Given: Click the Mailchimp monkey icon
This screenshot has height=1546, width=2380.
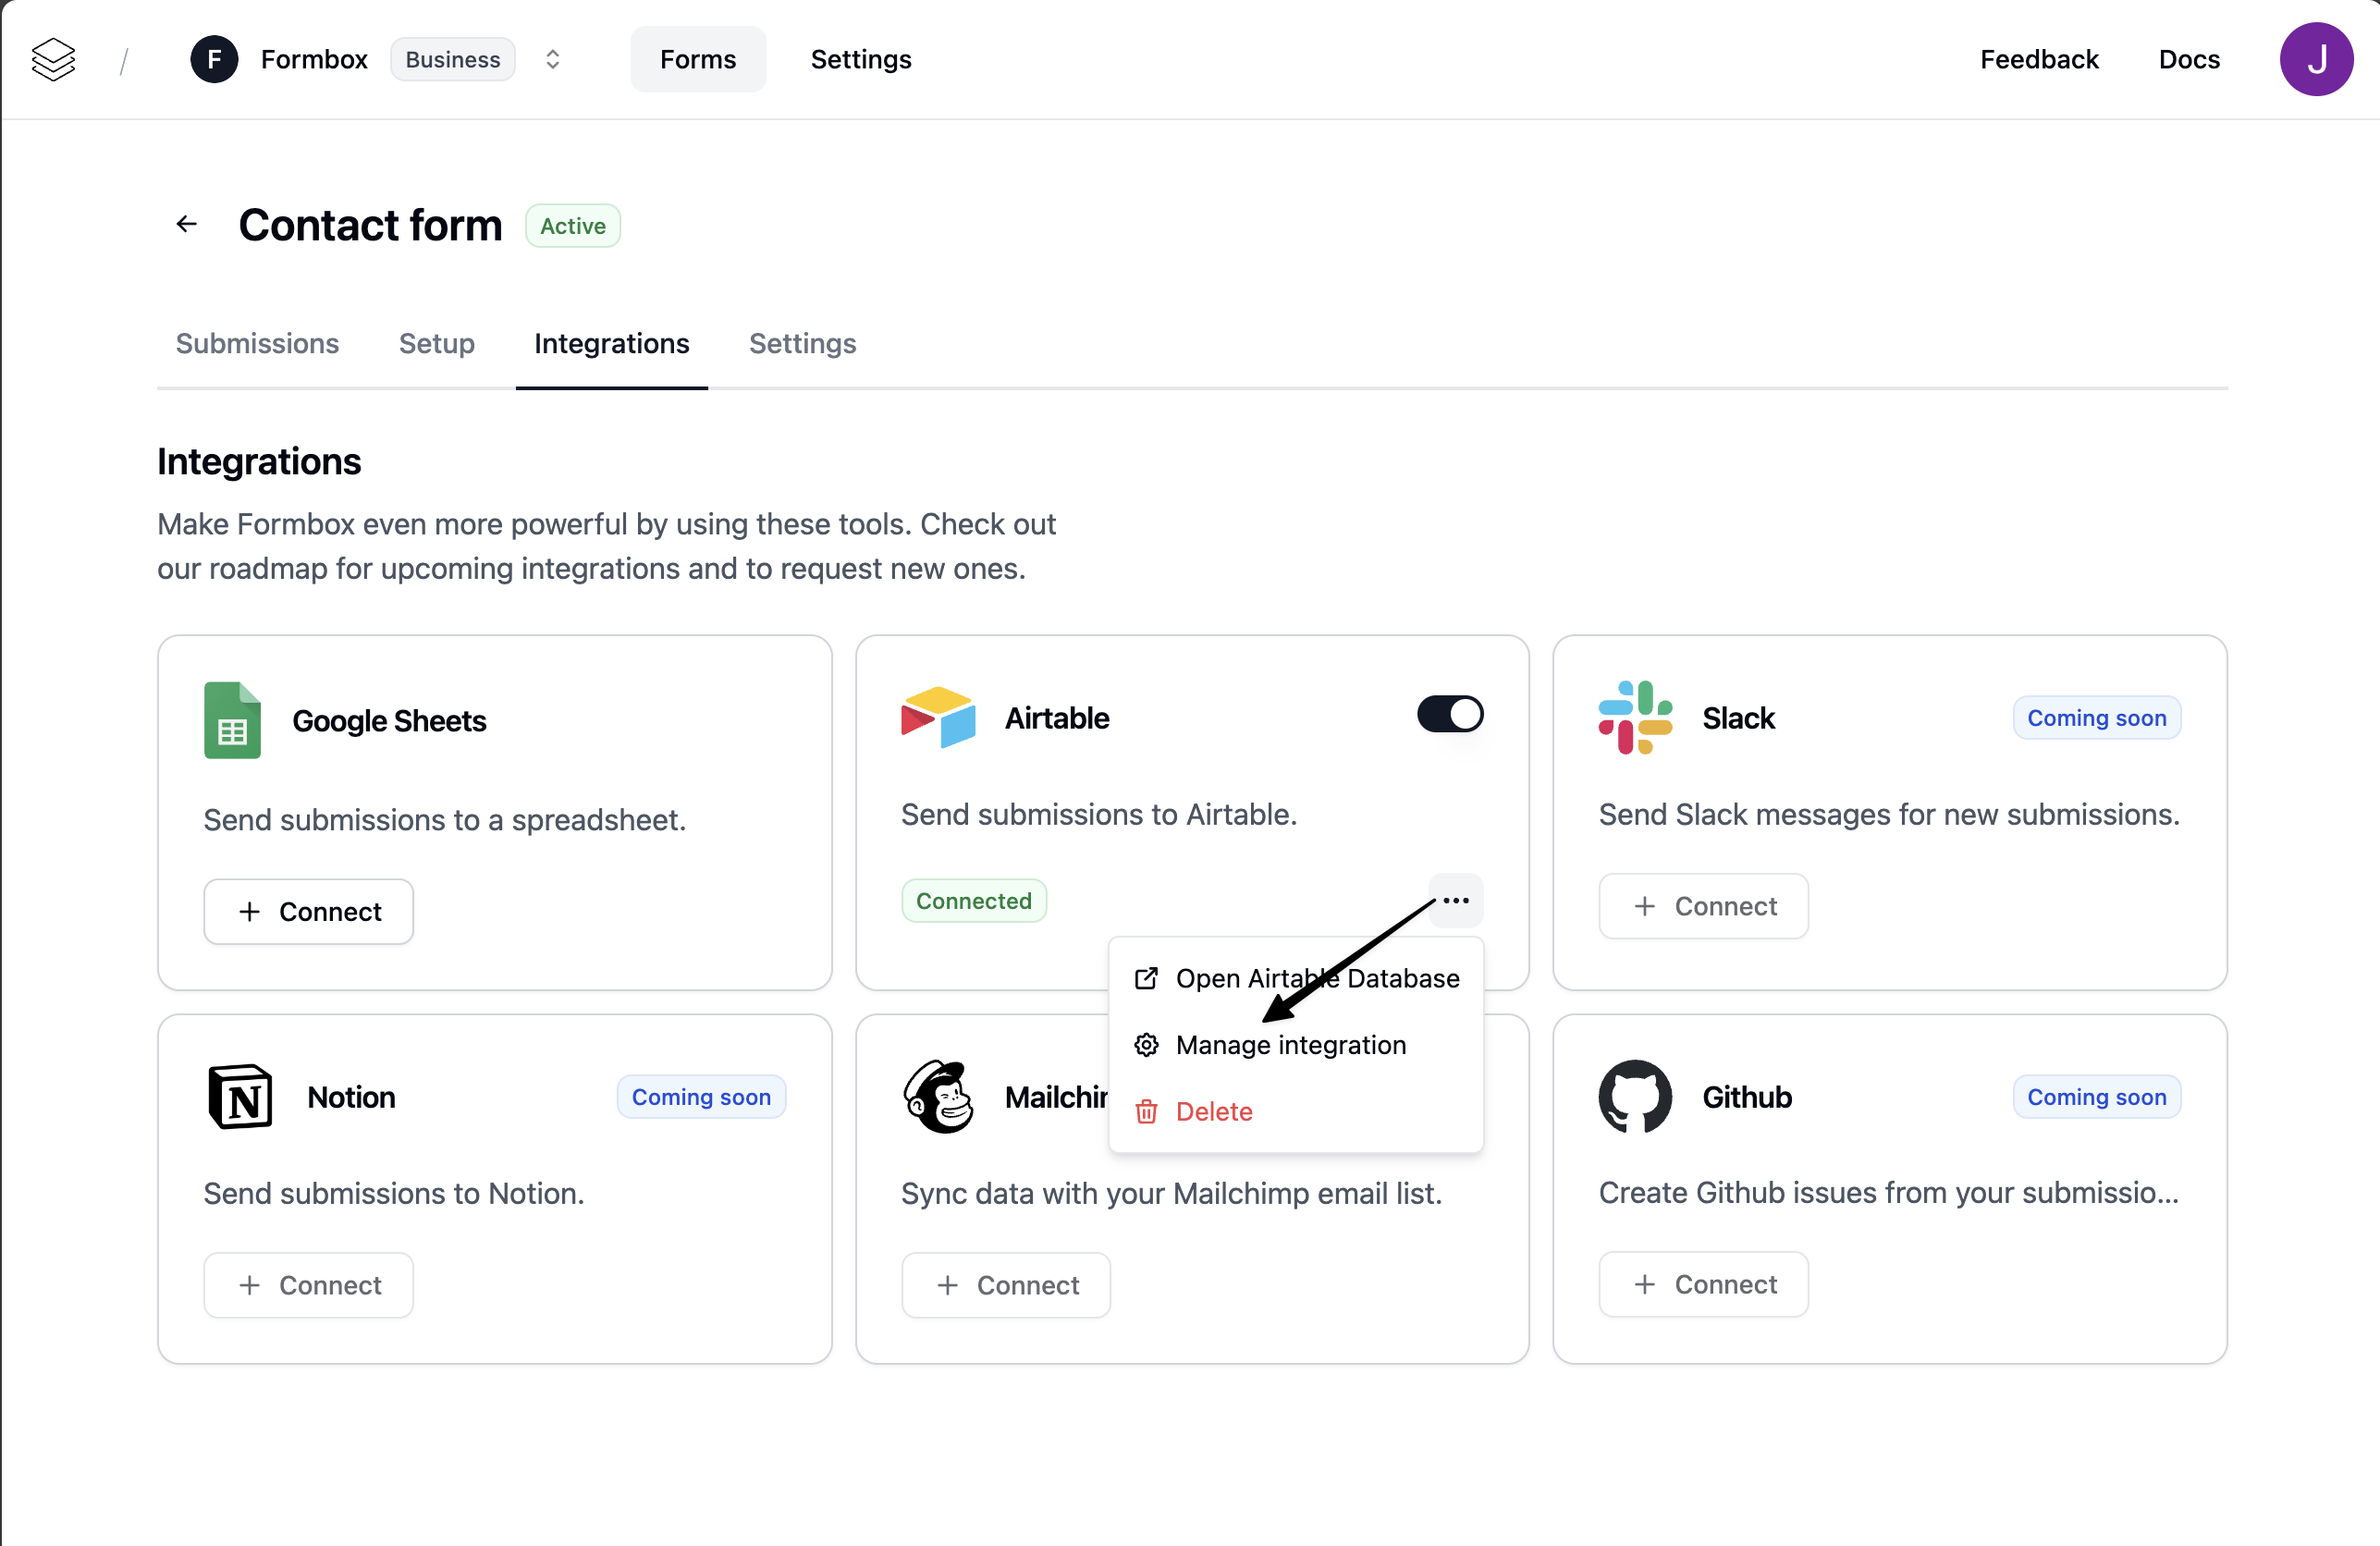Looking at the screenshot, I should point(937,1096).
